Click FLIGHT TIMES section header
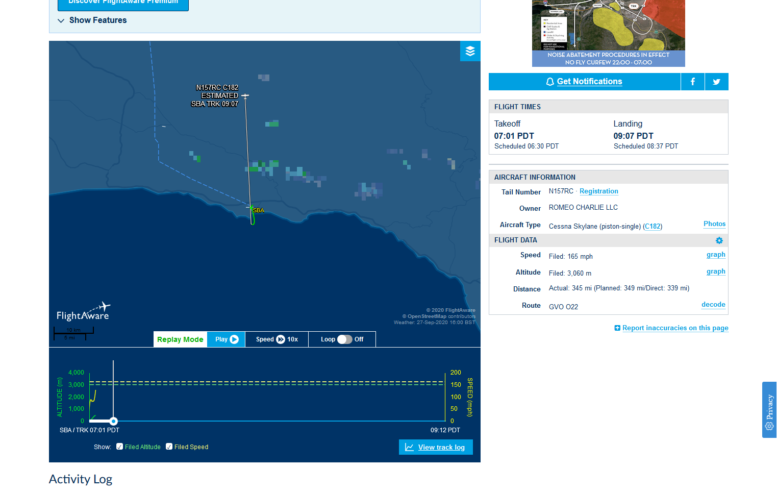This screenshot has width=777, height=493. coord(609,107)
